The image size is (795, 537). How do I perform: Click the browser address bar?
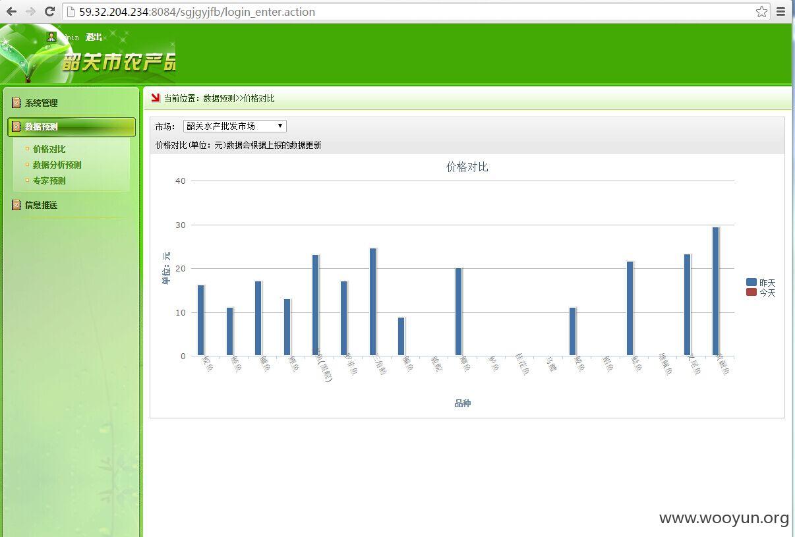pos(415,11)
